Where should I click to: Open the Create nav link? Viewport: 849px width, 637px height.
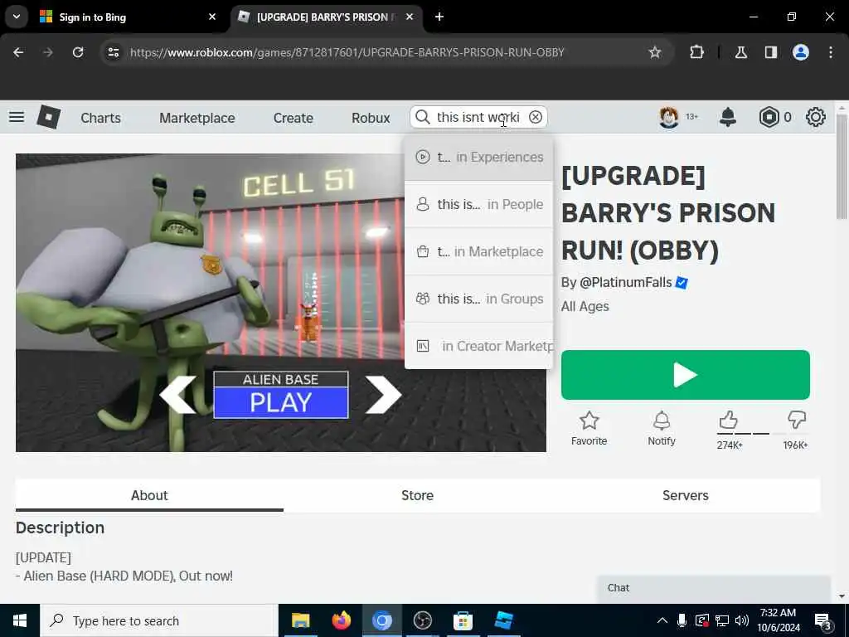coord(293,118)
